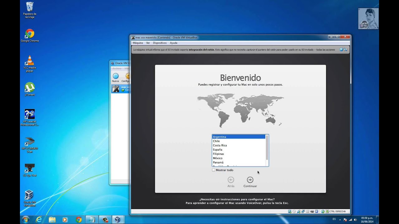Screen dimensions: 399x224
Task: Click the CTRL DERECHA host key label
Action: [338, 211]
